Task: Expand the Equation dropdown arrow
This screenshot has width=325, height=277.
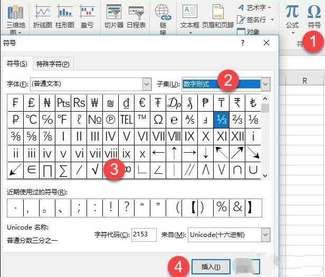Action: click(x=293, y=33)
